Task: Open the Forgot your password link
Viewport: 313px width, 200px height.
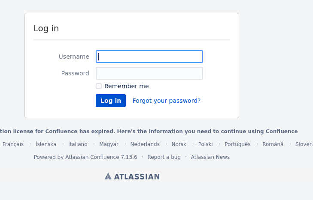Action: [x=167, y=101]
